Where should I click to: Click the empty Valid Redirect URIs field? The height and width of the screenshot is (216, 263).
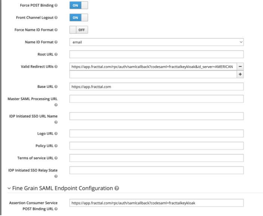153,74
